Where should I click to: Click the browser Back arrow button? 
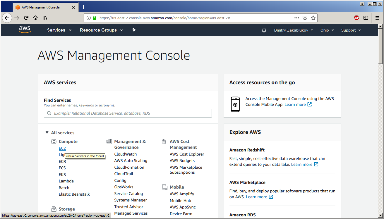coord(7,18)
